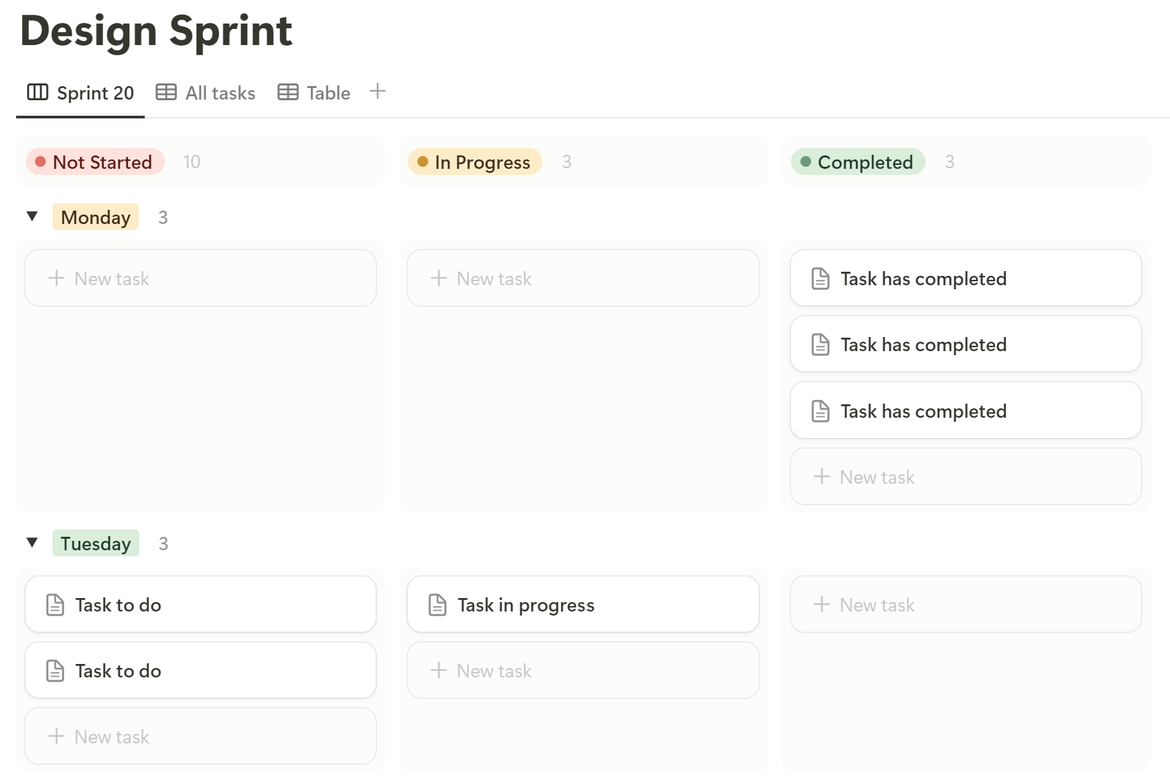1170x779 pixels.
Task: Click the table icon beside All tasks
Action: 166,92
